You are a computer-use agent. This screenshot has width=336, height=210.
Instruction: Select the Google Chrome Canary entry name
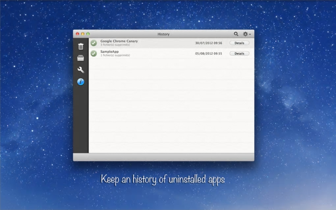pos(119,41)
